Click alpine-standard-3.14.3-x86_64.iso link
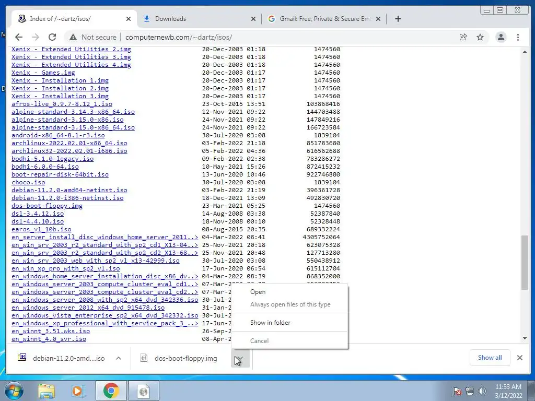Viewport: 535px width, 401px height. click(x=73, y=112)
